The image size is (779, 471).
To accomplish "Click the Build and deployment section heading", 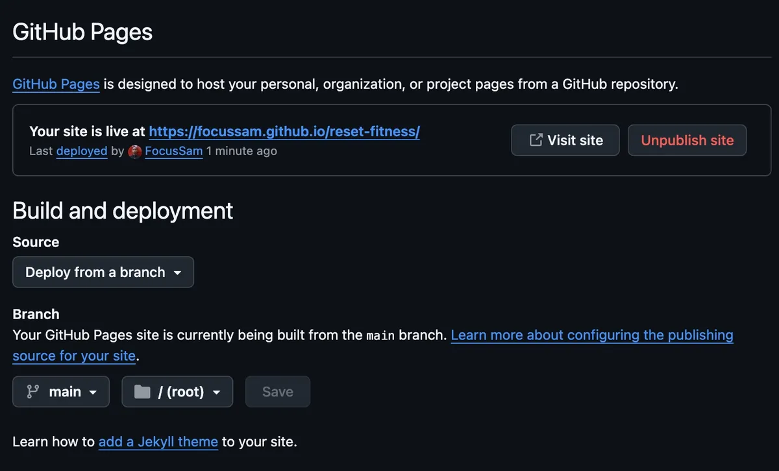I will click(123, 211).
